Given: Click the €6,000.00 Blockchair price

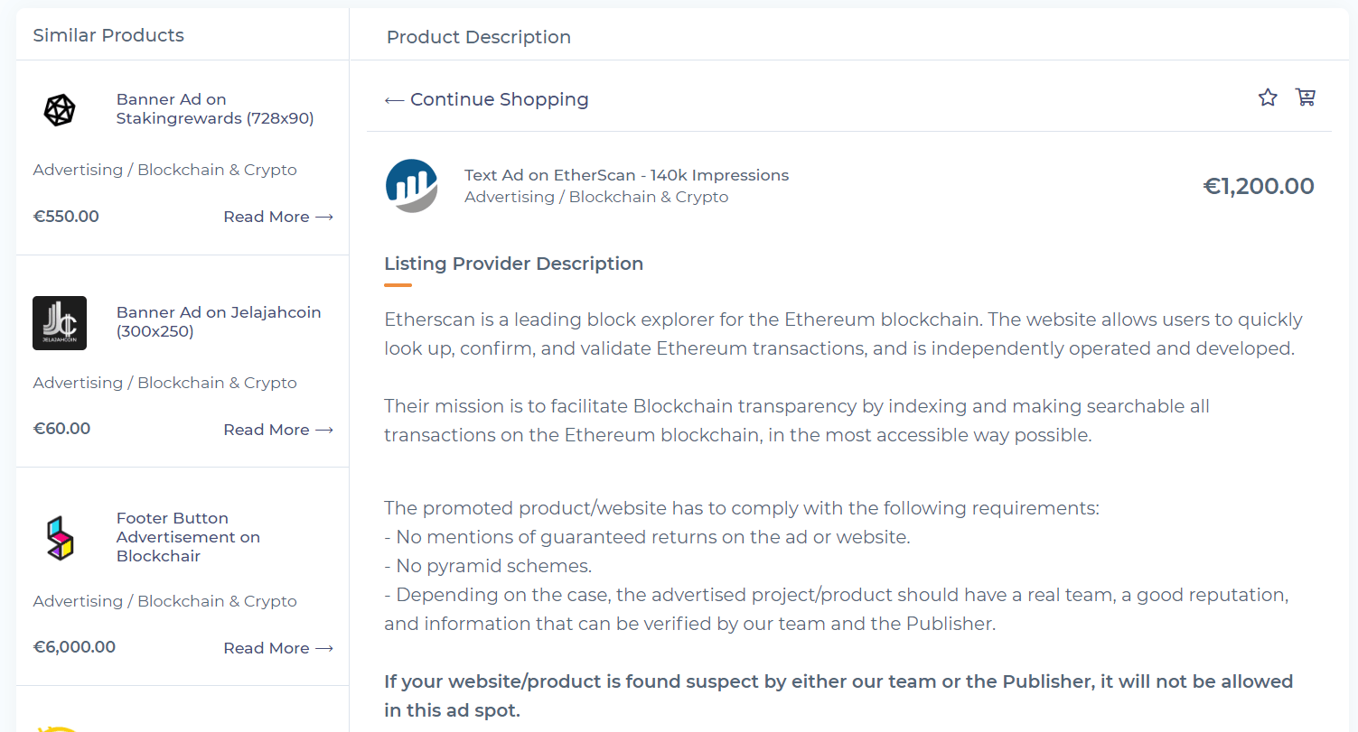Looking at the screenshot, I should click(74, 647).
